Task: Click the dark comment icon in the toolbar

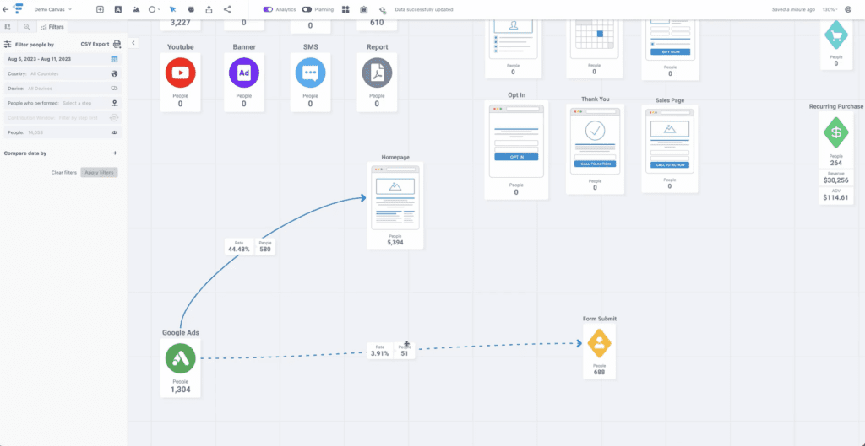Action: (191, 9)
